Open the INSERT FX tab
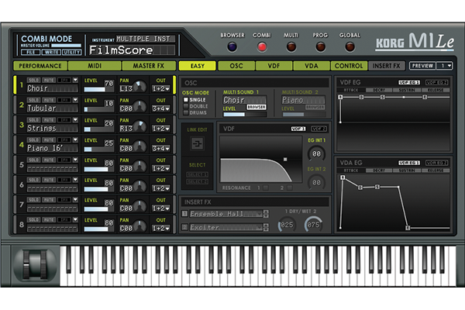465x310 pixels. pyautogui.click(x=387, y=66)
